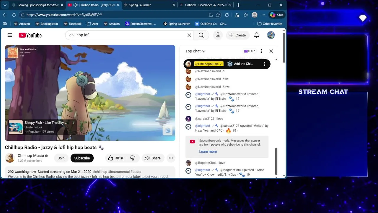Run search with magnifying glass button
This screenshot has width=378, height=213.
tap(201, 35)
